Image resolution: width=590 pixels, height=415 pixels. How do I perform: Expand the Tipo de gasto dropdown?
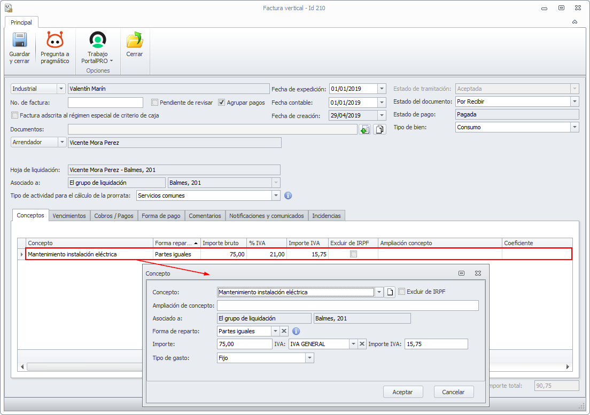(x=309, y=358)
